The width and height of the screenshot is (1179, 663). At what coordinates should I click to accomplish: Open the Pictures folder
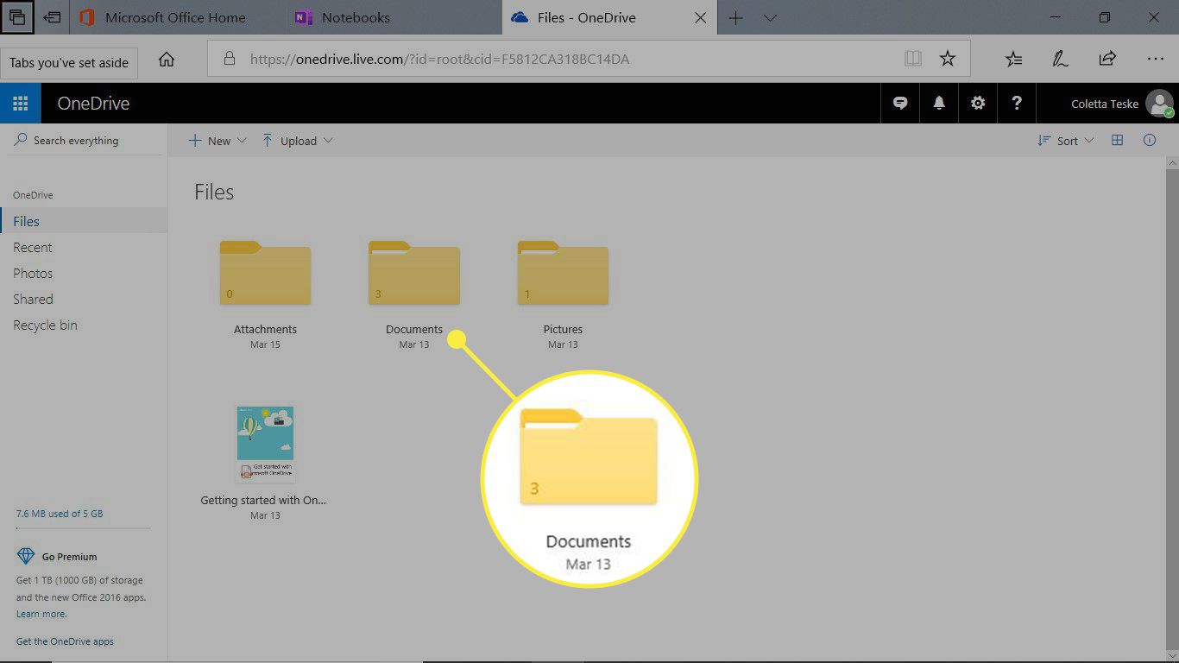click(563, 273)
